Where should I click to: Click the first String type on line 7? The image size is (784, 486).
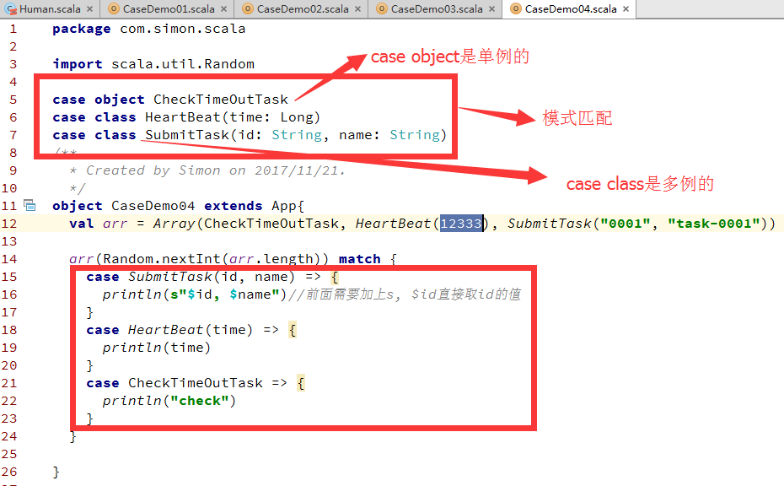coord(297,135)
